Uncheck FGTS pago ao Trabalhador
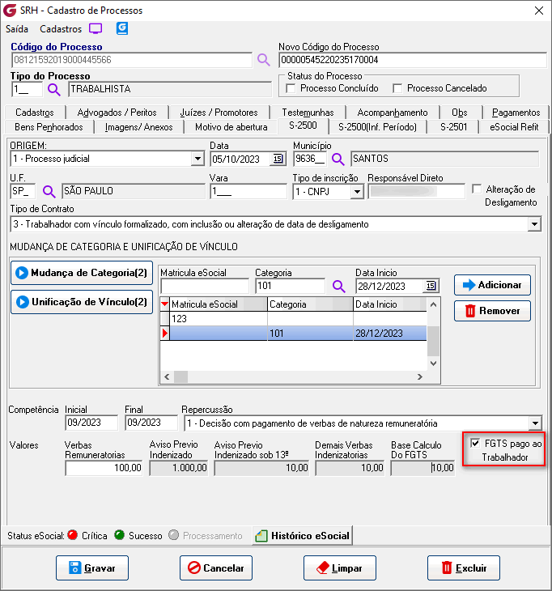This screenshot has width=552, height=591. point(475,443)
